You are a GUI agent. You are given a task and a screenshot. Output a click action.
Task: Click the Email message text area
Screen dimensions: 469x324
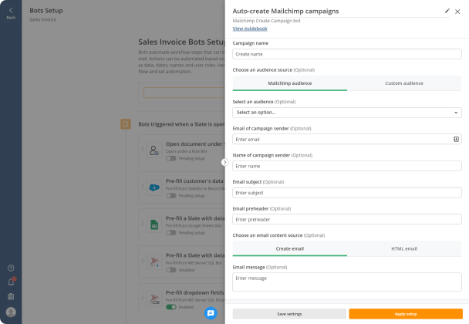click(347, 282)
